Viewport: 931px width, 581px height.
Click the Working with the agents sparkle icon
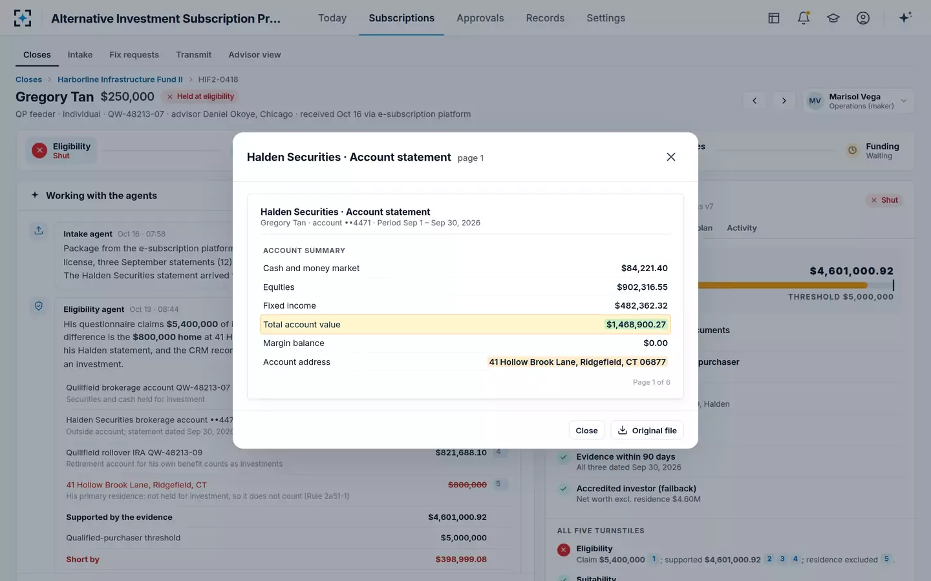click(x=35, y=195)
